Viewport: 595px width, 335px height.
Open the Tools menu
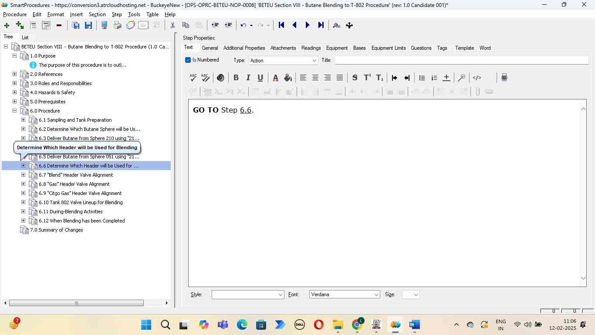pyautogui.click(x=134, y=14)
